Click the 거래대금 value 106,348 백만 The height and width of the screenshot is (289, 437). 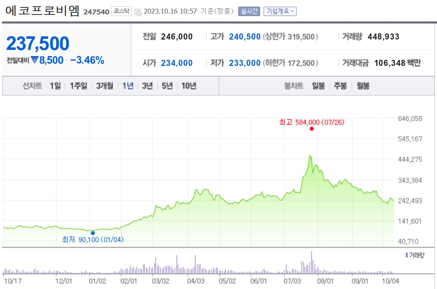coord(397,63)
